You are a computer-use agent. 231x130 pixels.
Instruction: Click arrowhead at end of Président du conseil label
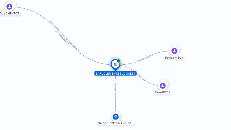(x=79, y=50)
